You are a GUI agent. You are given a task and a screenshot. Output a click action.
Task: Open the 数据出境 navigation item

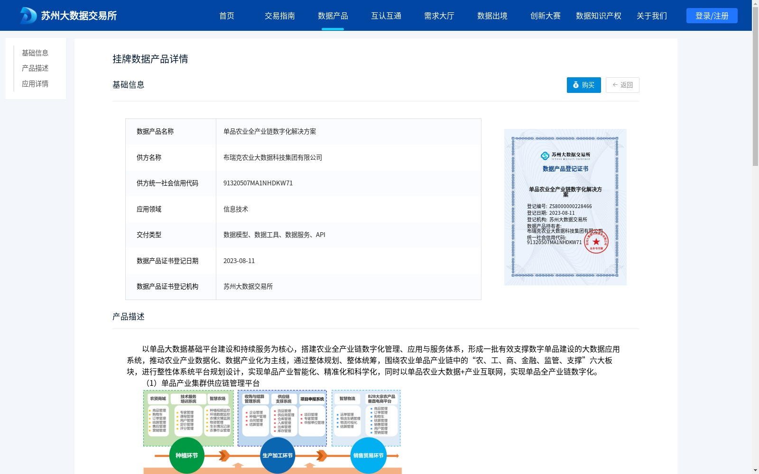(492, 16)
